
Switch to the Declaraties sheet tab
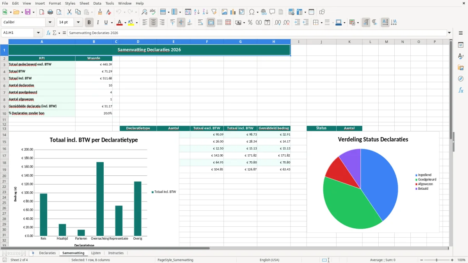(47, 253)
